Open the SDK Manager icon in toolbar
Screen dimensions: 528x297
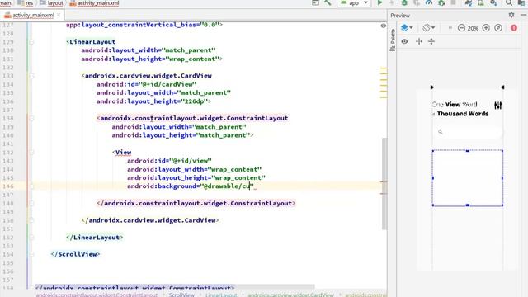coord(493,2)
